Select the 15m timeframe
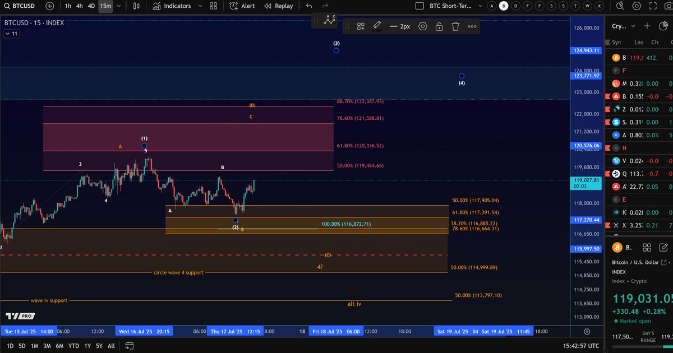Viewport: 673px width, 353px height. point(105,6)
